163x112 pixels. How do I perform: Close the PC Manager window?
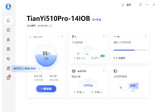pos(154,5)
